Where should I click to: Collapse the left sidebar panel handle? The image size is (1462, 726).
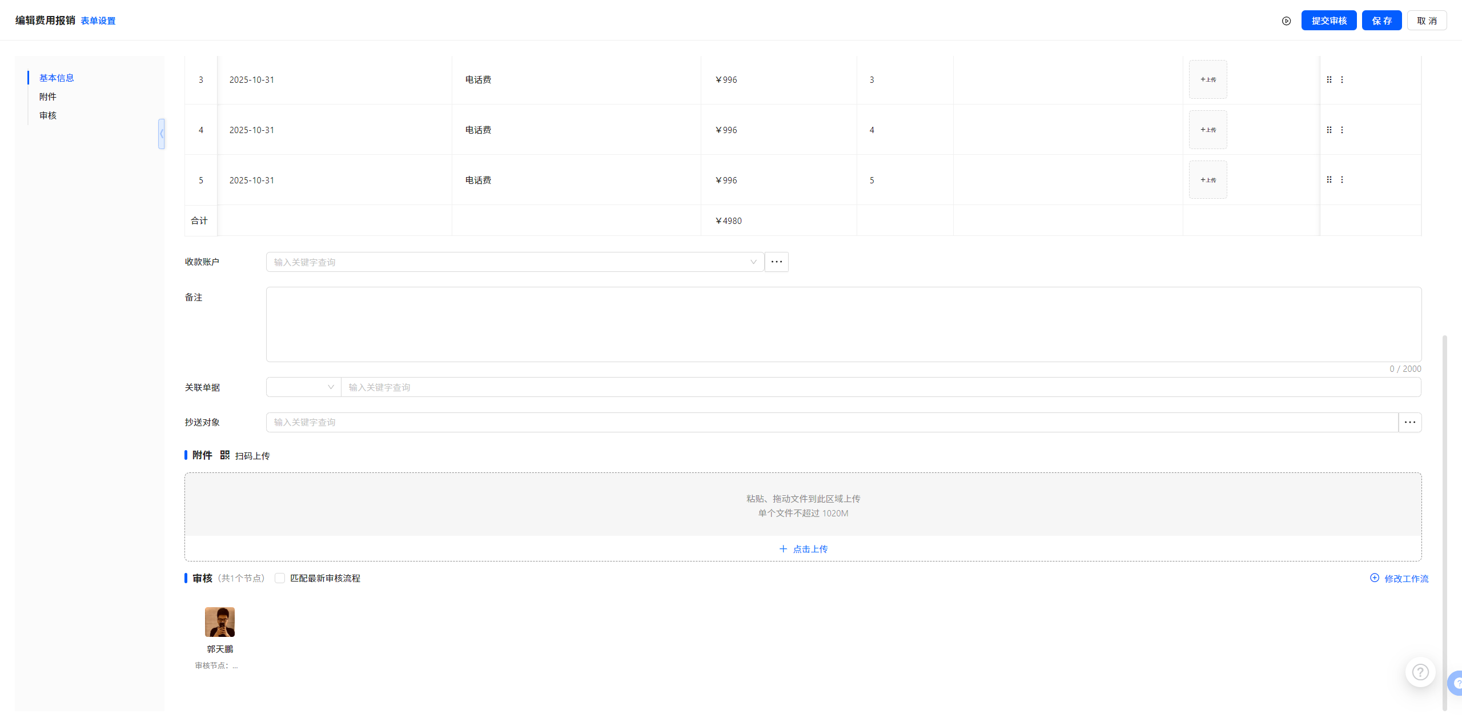click(x=162, y=134)
